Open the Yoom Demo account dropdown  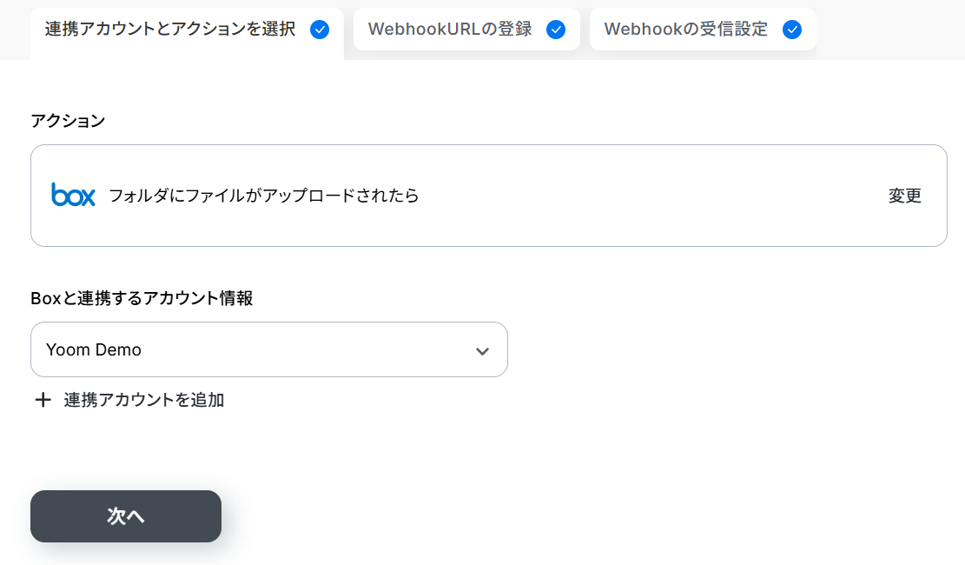pyautogui.click(x=269, y=349)
